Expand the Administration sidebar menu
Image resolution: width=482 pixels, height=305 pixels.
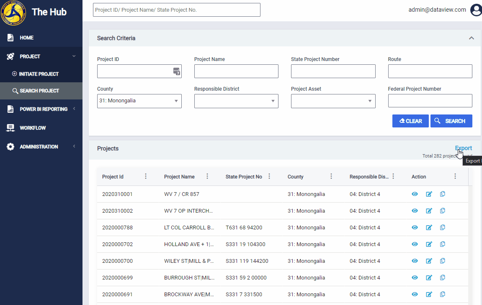74,146
